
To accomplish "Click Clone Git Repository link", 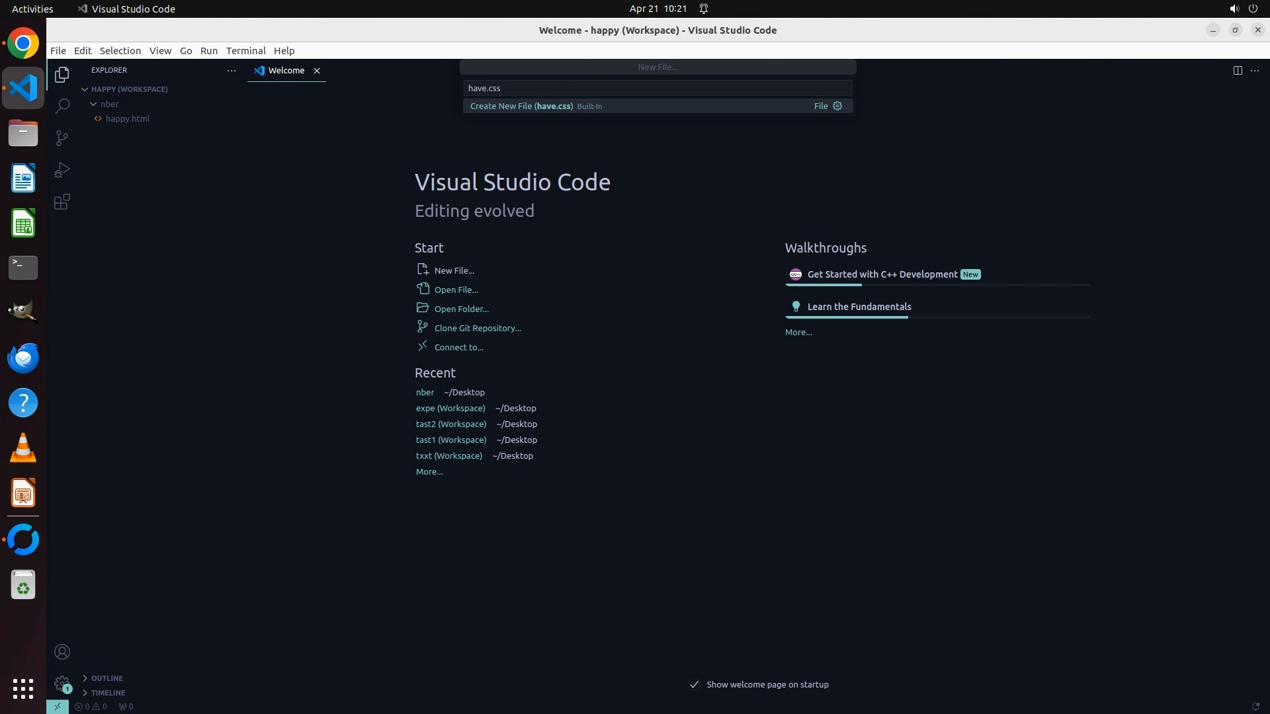I will click(477, 328).
